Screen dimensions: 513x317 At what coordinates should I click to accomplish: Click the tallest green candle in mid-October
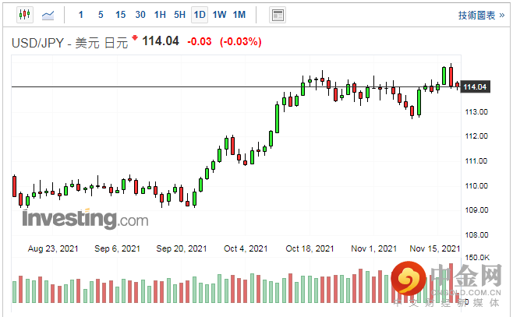click(277, 118)
